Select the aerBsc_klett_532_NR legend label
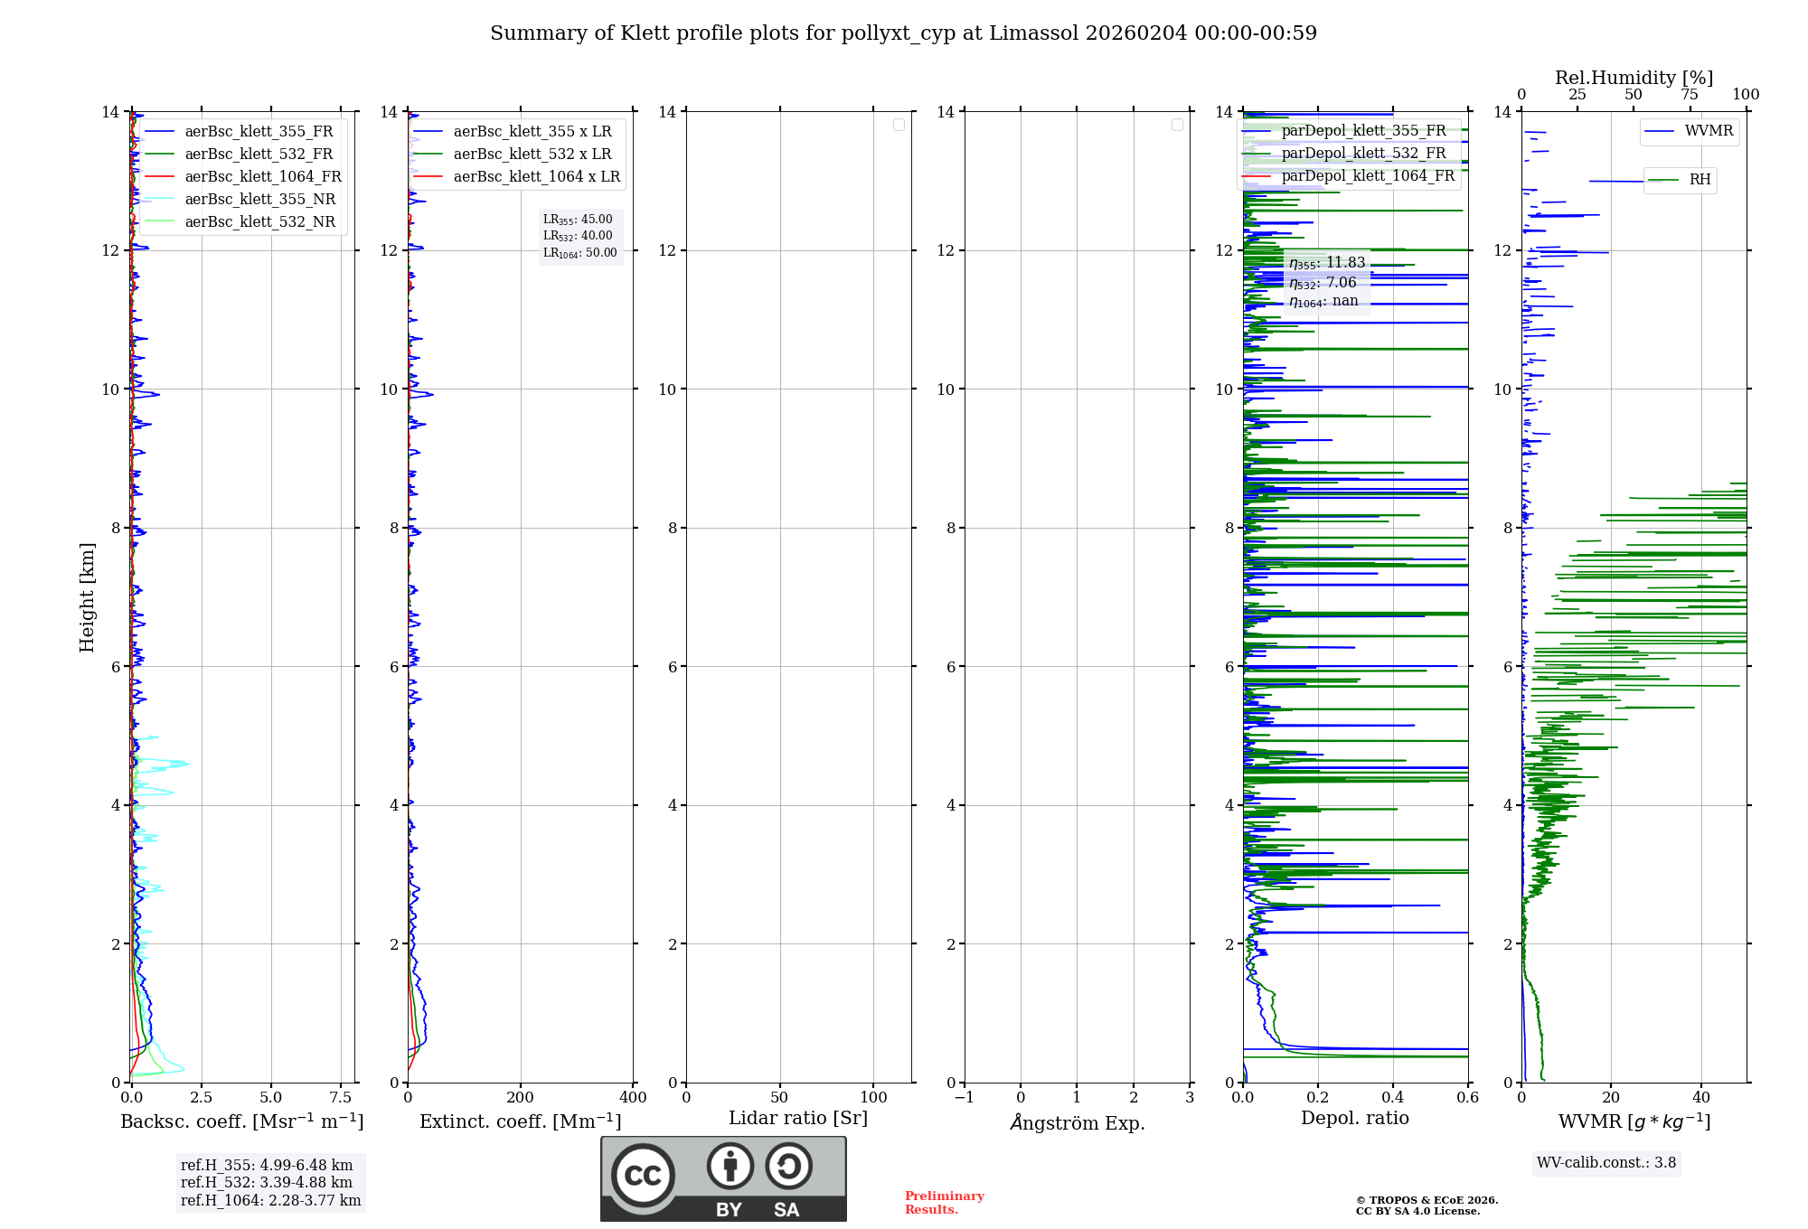Image resolution: width=1808 pixels, height=1229 pixels. (x=259, y=222)
